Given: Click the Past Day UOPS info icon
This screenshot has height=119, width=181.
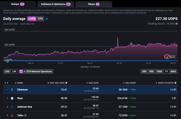Looking at the screenshot, I should (66, 83).
